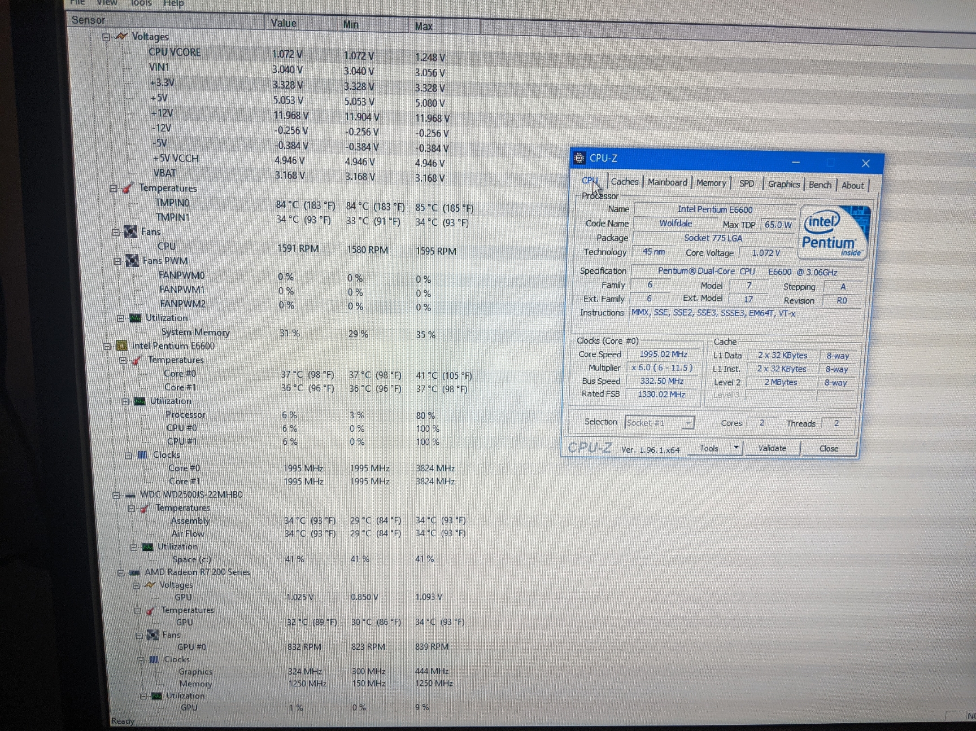
Task: Switch to the Memory tab in CPU-Z
Action: coord(711,183)
